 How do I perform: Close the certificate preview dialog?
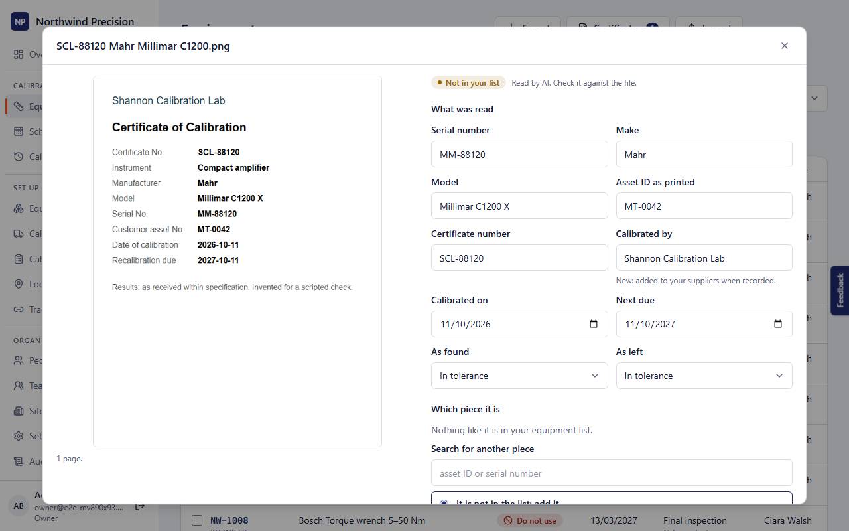click(x=785, y=46)
